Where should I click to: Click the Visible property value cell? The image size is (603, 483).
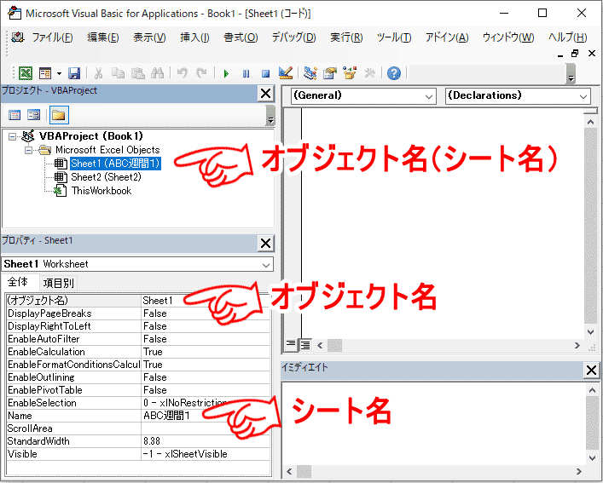pos(206,454)
